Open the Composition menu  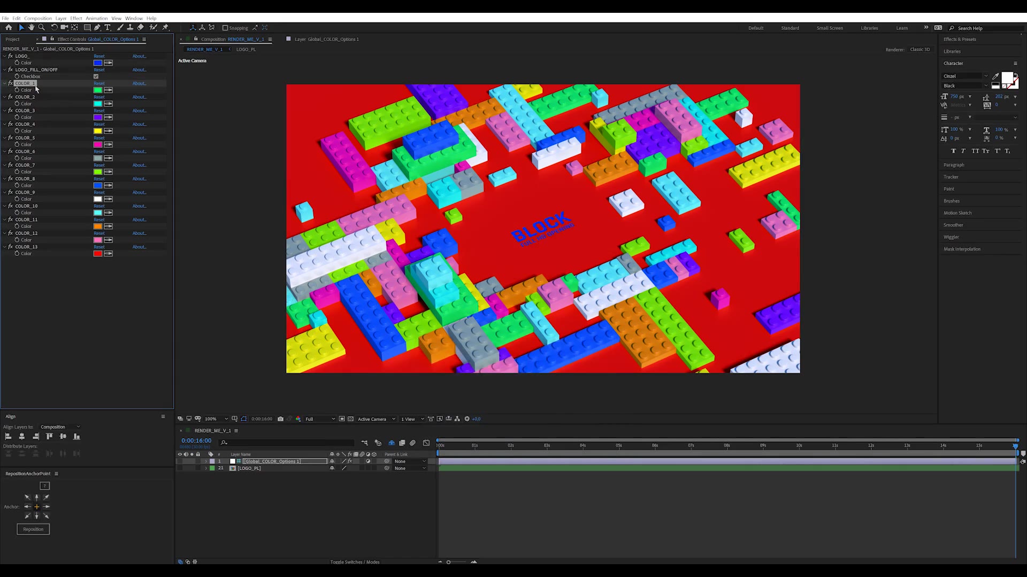[37, 18]
